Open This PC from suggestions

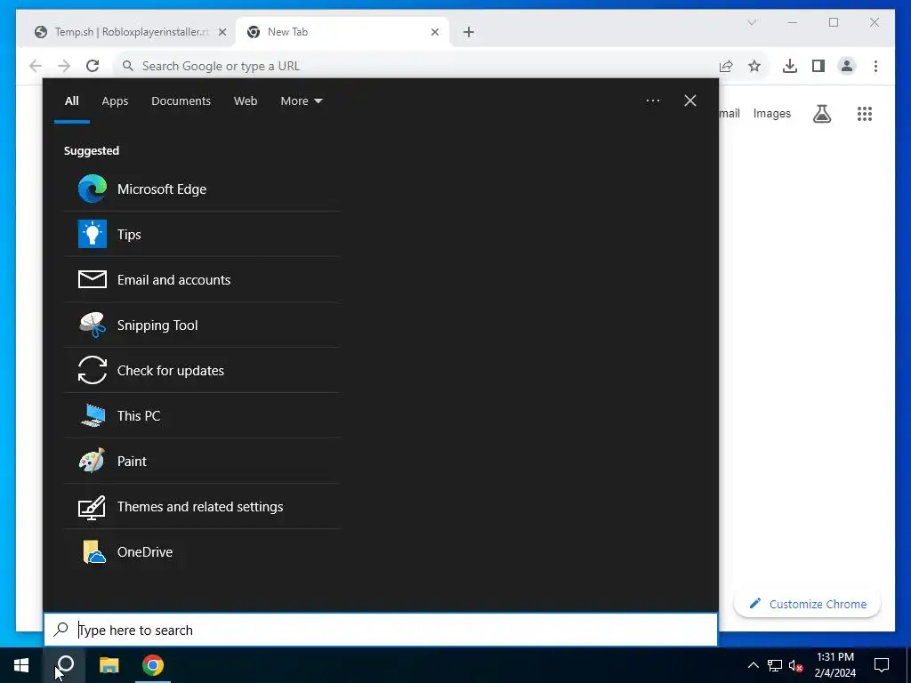[202, 416]
